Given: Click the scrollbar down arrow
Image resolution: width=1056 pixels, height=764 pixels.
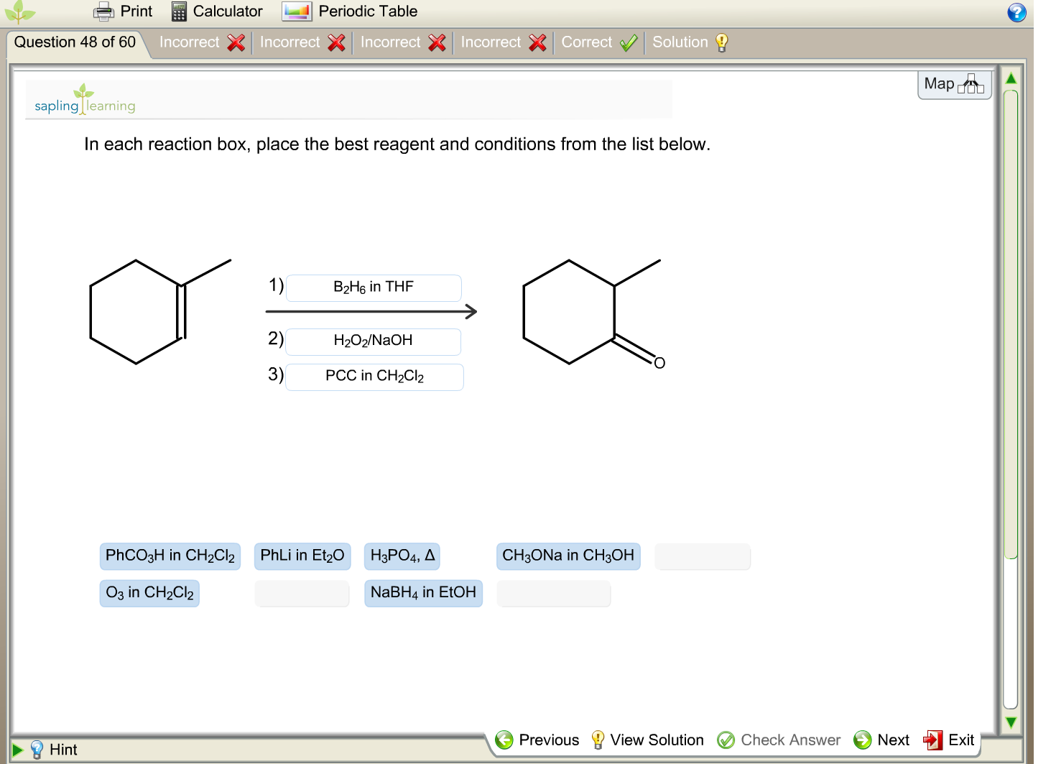Looking at the screenshot, I should point(1011,722).
